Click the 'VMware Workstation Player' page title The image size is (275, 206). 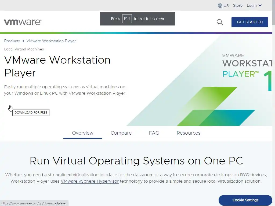coord(57,66)
